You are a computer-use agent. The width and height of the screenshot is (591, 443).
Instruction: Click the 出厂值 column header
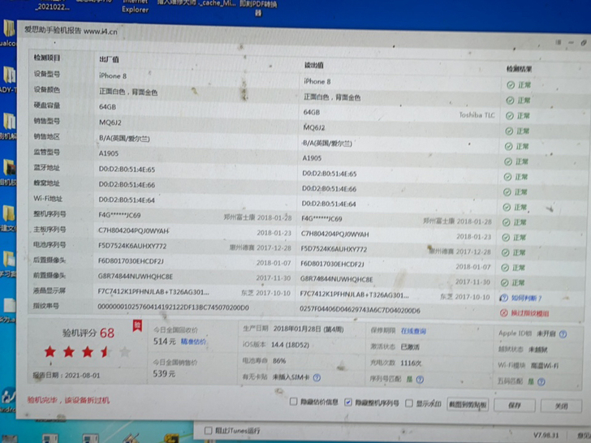110,59
